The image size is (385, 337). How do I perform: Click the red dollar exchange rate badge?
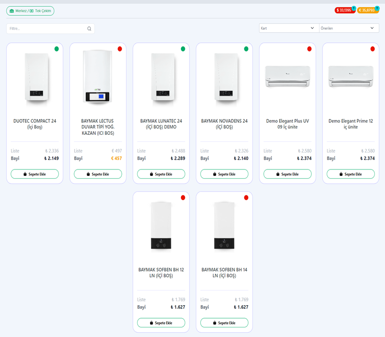345,10
